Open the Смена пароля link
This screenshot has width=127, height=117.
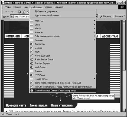(x=39, y=105)
